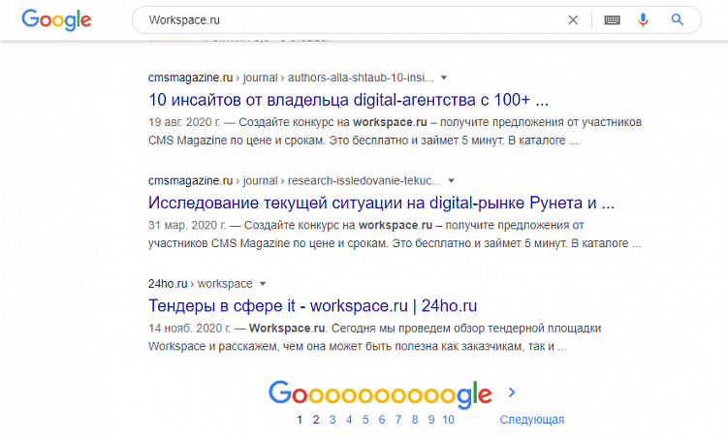
Task: Open 'Тендеры в сфере it - workspace.ru' result
Action: [x=312, y=306]
